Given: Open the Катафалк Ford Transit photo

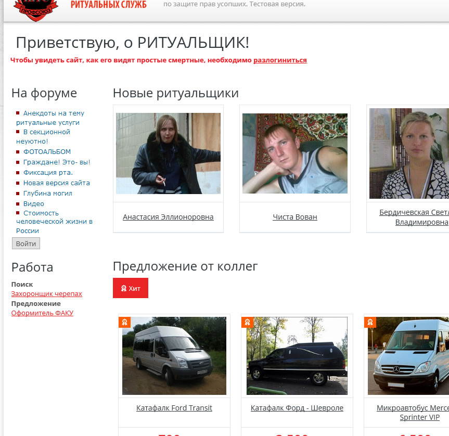Looking at the screenshot, I should pos(174,356).
